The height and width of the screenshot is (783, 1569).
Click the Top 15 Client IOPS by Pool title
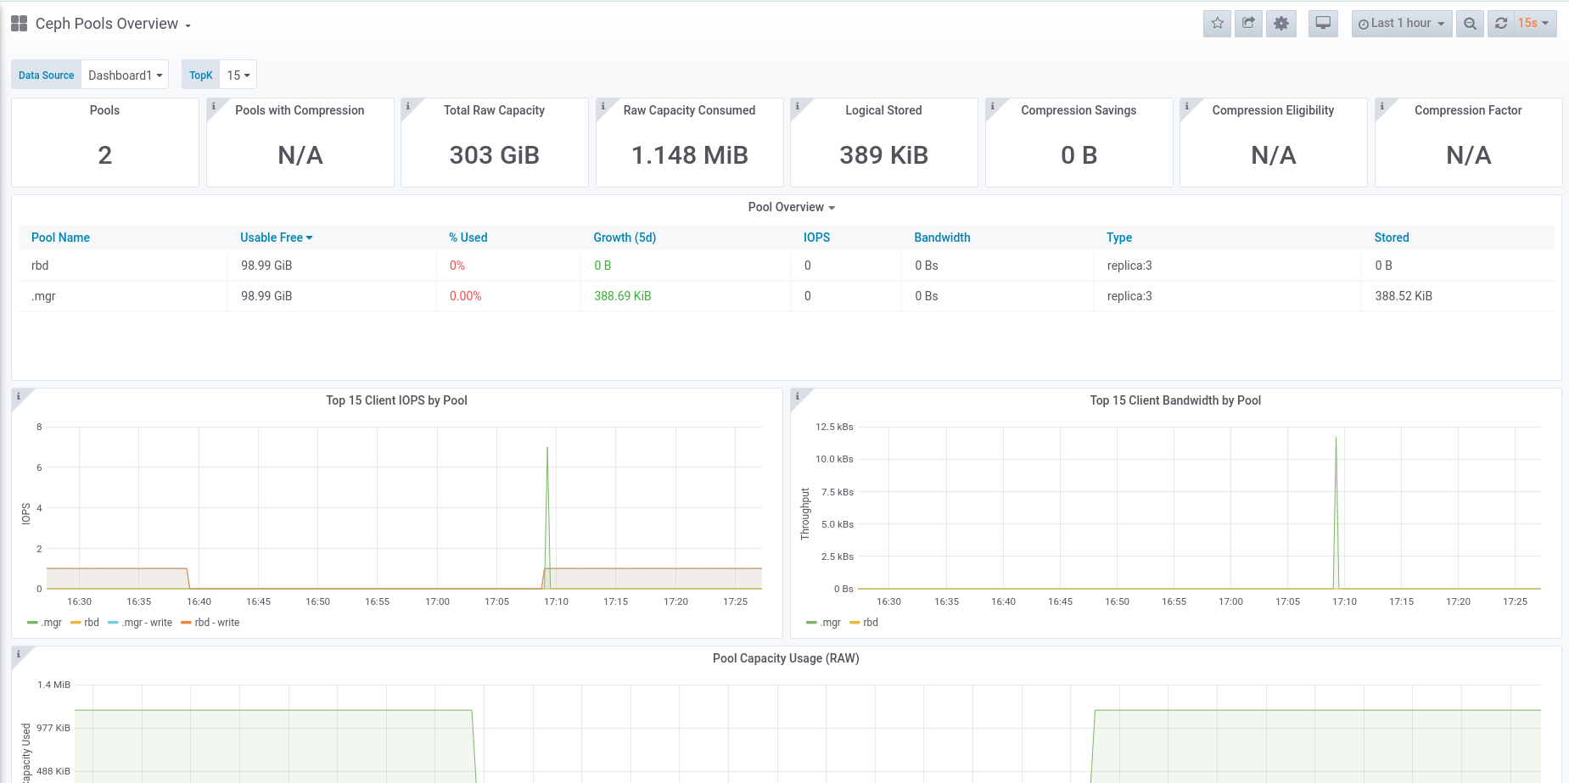(396, 400)
